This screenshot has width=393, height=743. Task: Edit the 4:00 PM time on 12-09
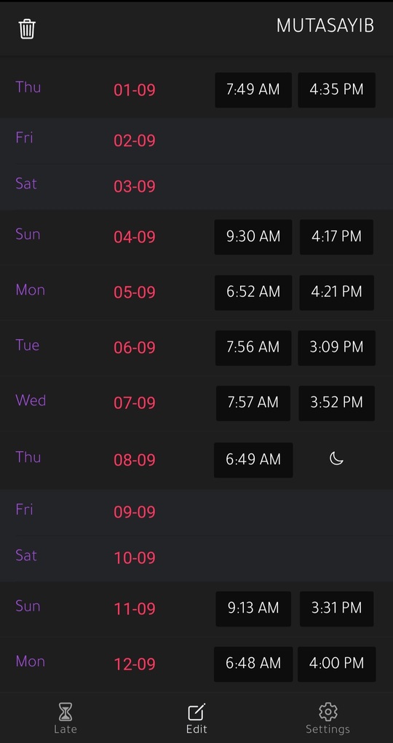click(x=336, y=664)
